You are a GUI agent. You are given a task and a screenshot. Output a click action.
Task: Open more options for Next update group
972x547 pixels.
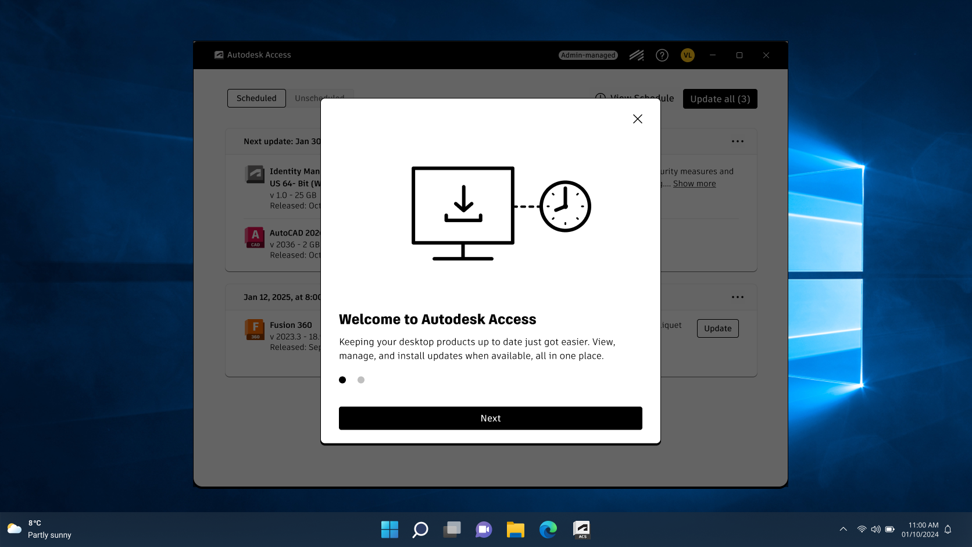pos(738,141)
